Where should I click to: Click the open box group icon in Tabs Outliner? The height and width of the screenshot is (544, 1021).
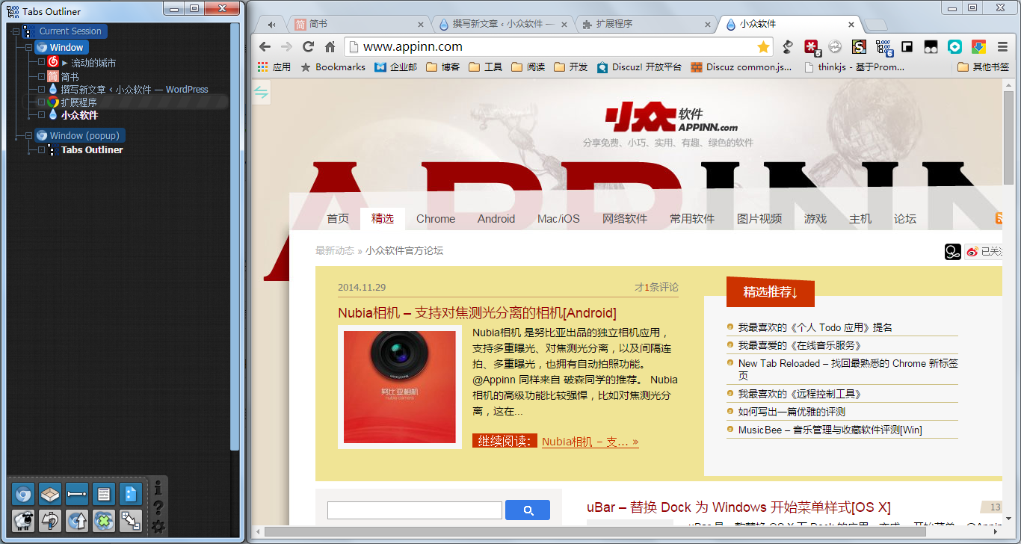coord(50,494)
